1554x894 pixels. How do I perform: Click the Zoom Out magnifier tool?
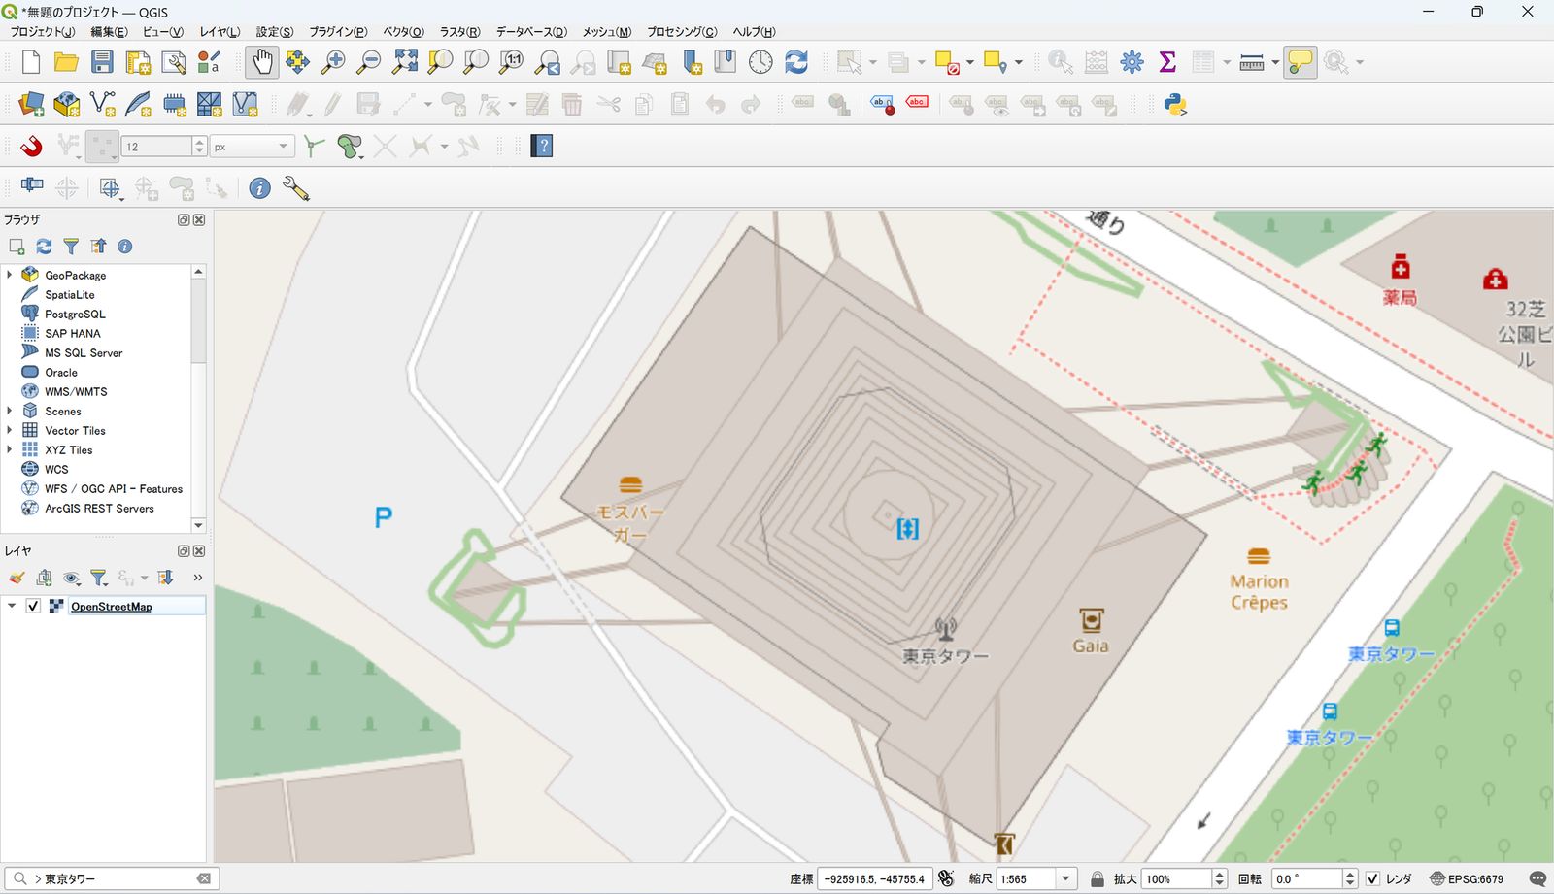(369, 62)
